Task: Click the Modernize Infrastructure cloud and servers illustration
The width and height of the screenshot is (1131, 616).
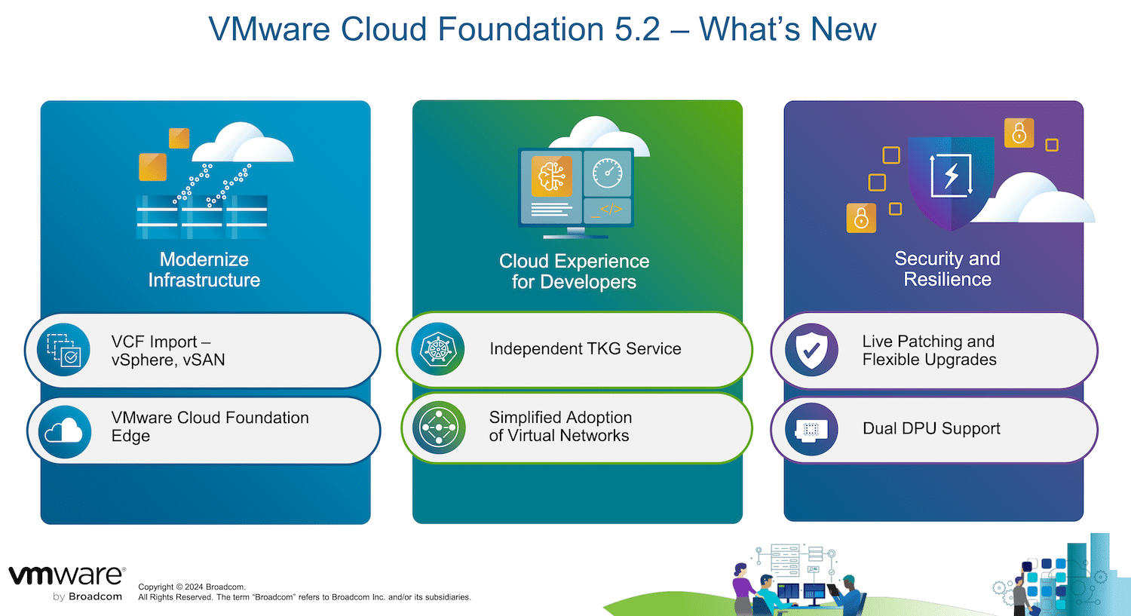Action: (x=215, y=180)
